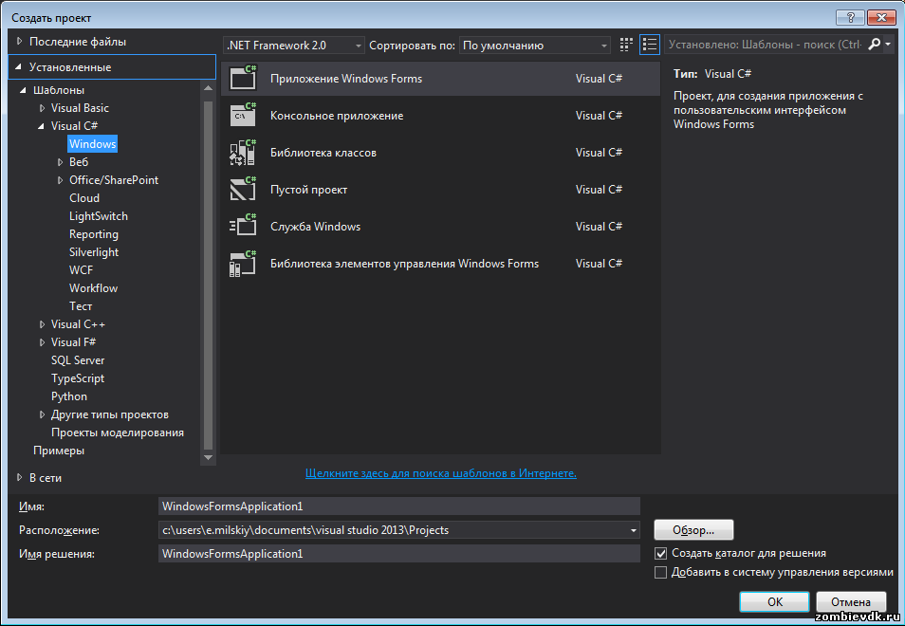Image resolution: width=905 pixels, height=626 pixels.
Task: Select the LightSwitch template category
Action: tap(99, 216)
